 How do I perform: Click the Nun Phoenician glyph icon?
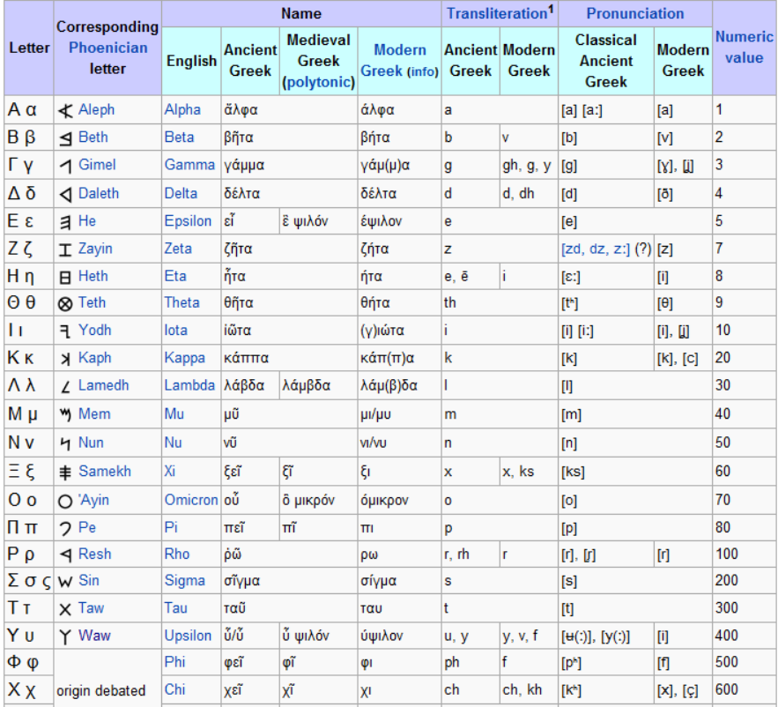coord(65,443)
